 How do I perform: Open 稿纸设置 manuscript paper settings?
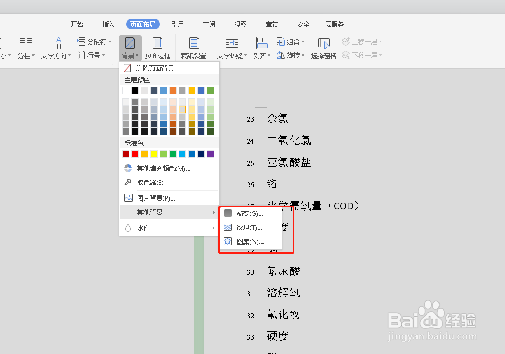coord(194,48)
